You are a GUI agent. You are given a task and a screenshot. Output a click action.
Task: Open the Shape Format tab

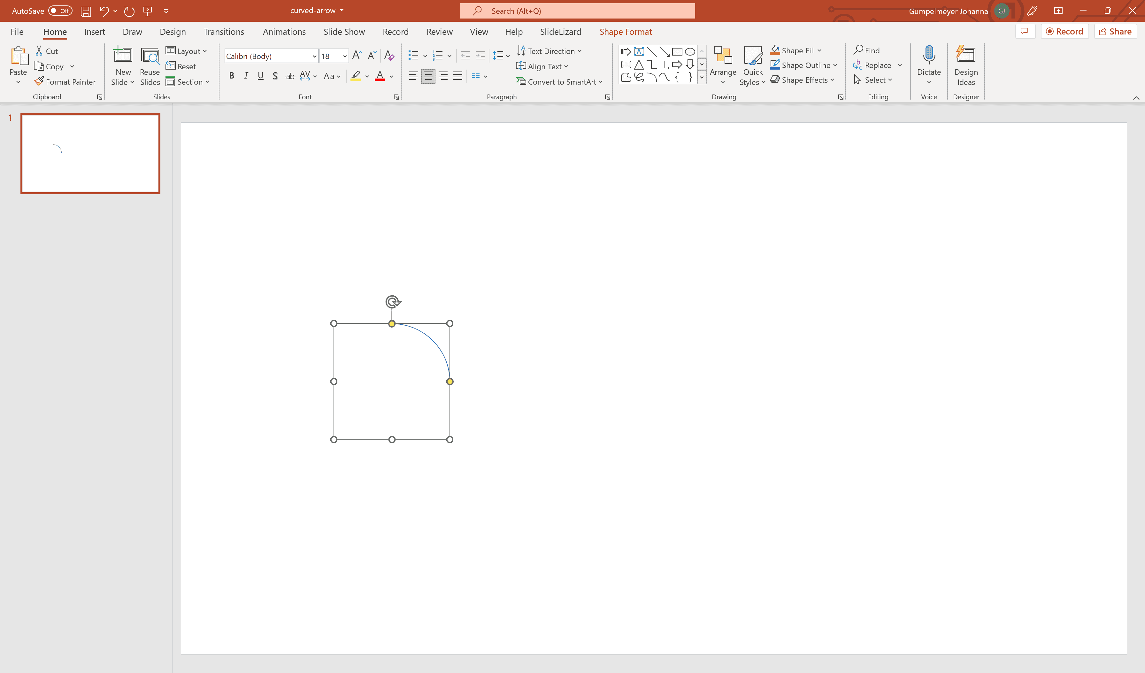pyautogui.click(x=626, y=31)
